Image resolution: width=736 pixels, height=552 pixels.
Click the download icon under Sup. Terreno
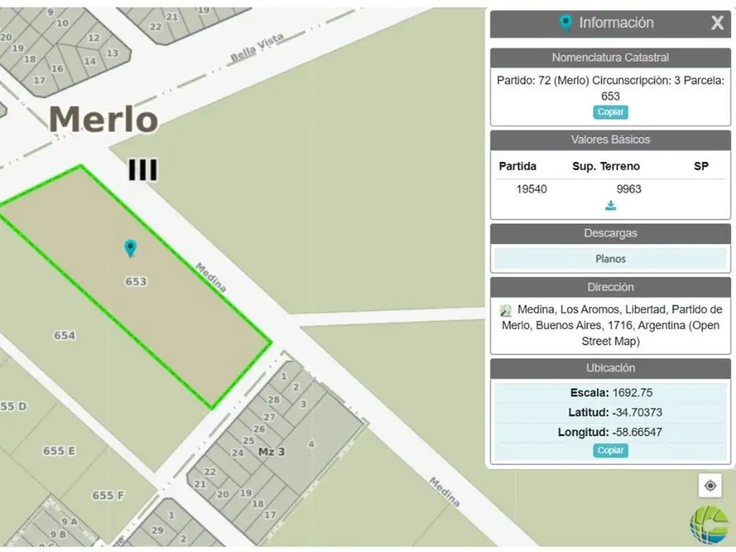coord(610,206)
